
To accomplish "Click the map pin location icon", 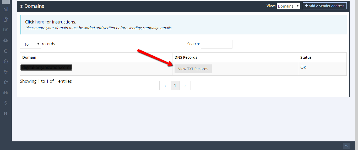I will (6, 72).
